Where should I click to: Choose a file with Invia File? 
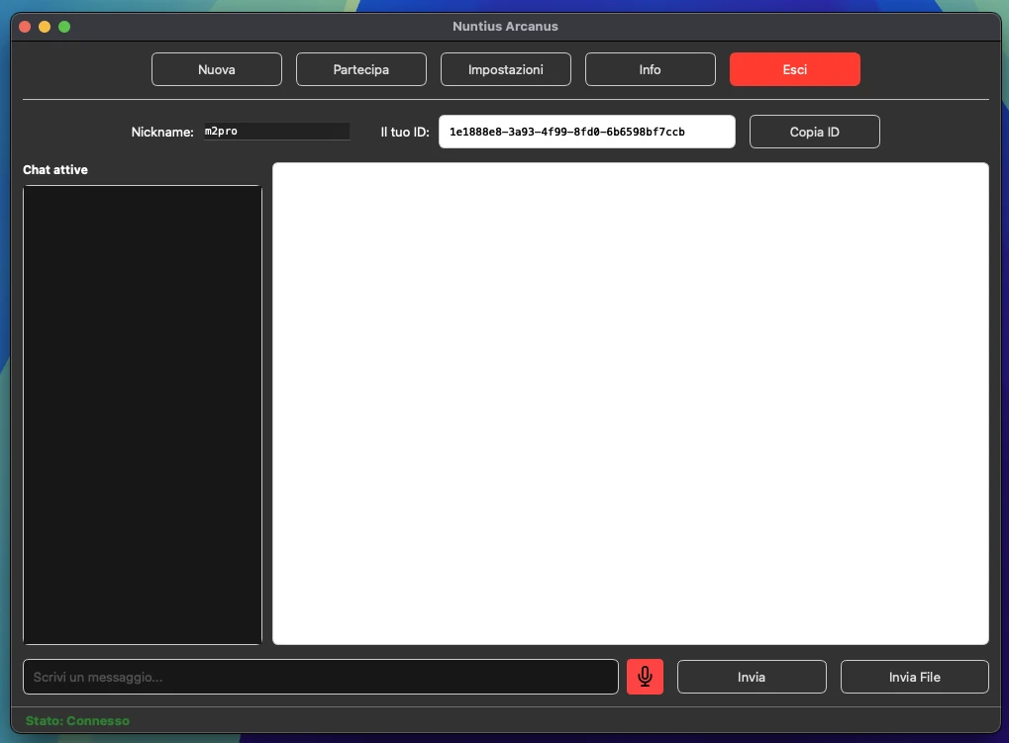pos(914,677)
